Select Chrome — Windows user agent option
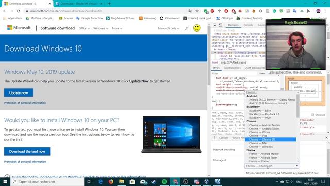This screenshot has height=186, width=330. [270, 147]
